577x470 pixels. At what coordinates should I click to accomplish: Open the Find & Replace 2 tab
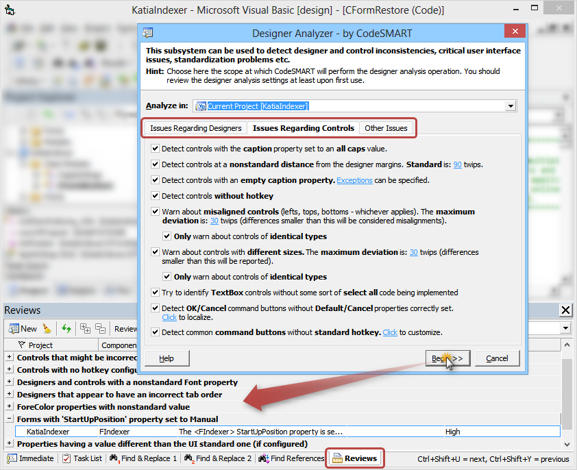tap(218, 458)
